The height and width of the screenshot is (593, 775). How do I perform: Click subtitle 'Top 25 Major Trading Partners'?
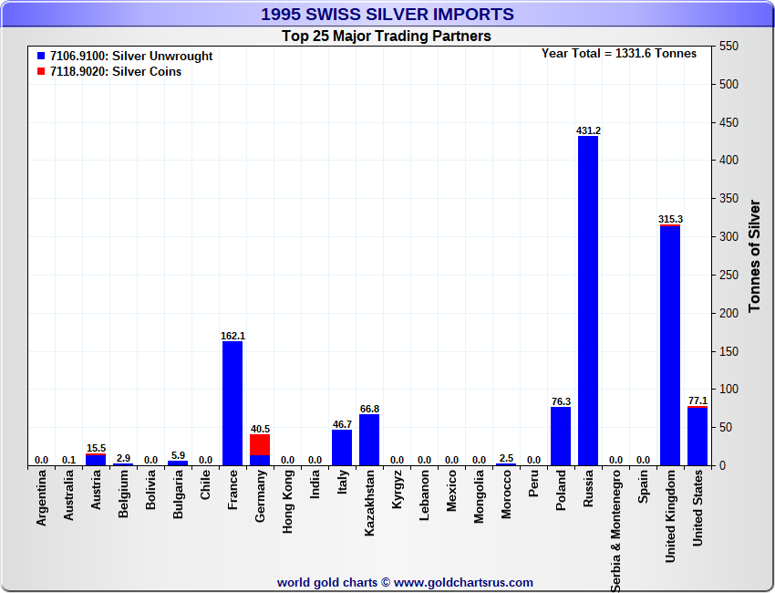[x=387, y=36]
